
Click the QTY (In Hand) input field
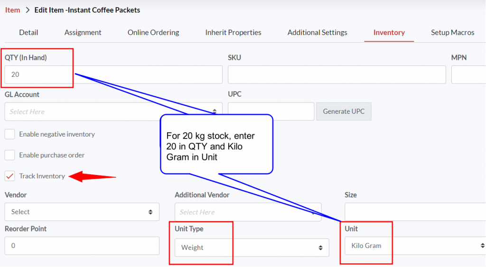113,74
